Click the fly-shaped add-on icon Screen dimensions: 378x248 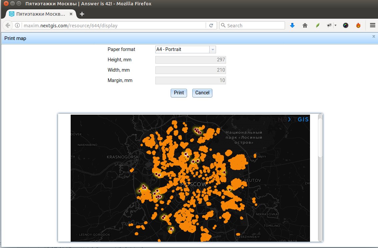329,25
